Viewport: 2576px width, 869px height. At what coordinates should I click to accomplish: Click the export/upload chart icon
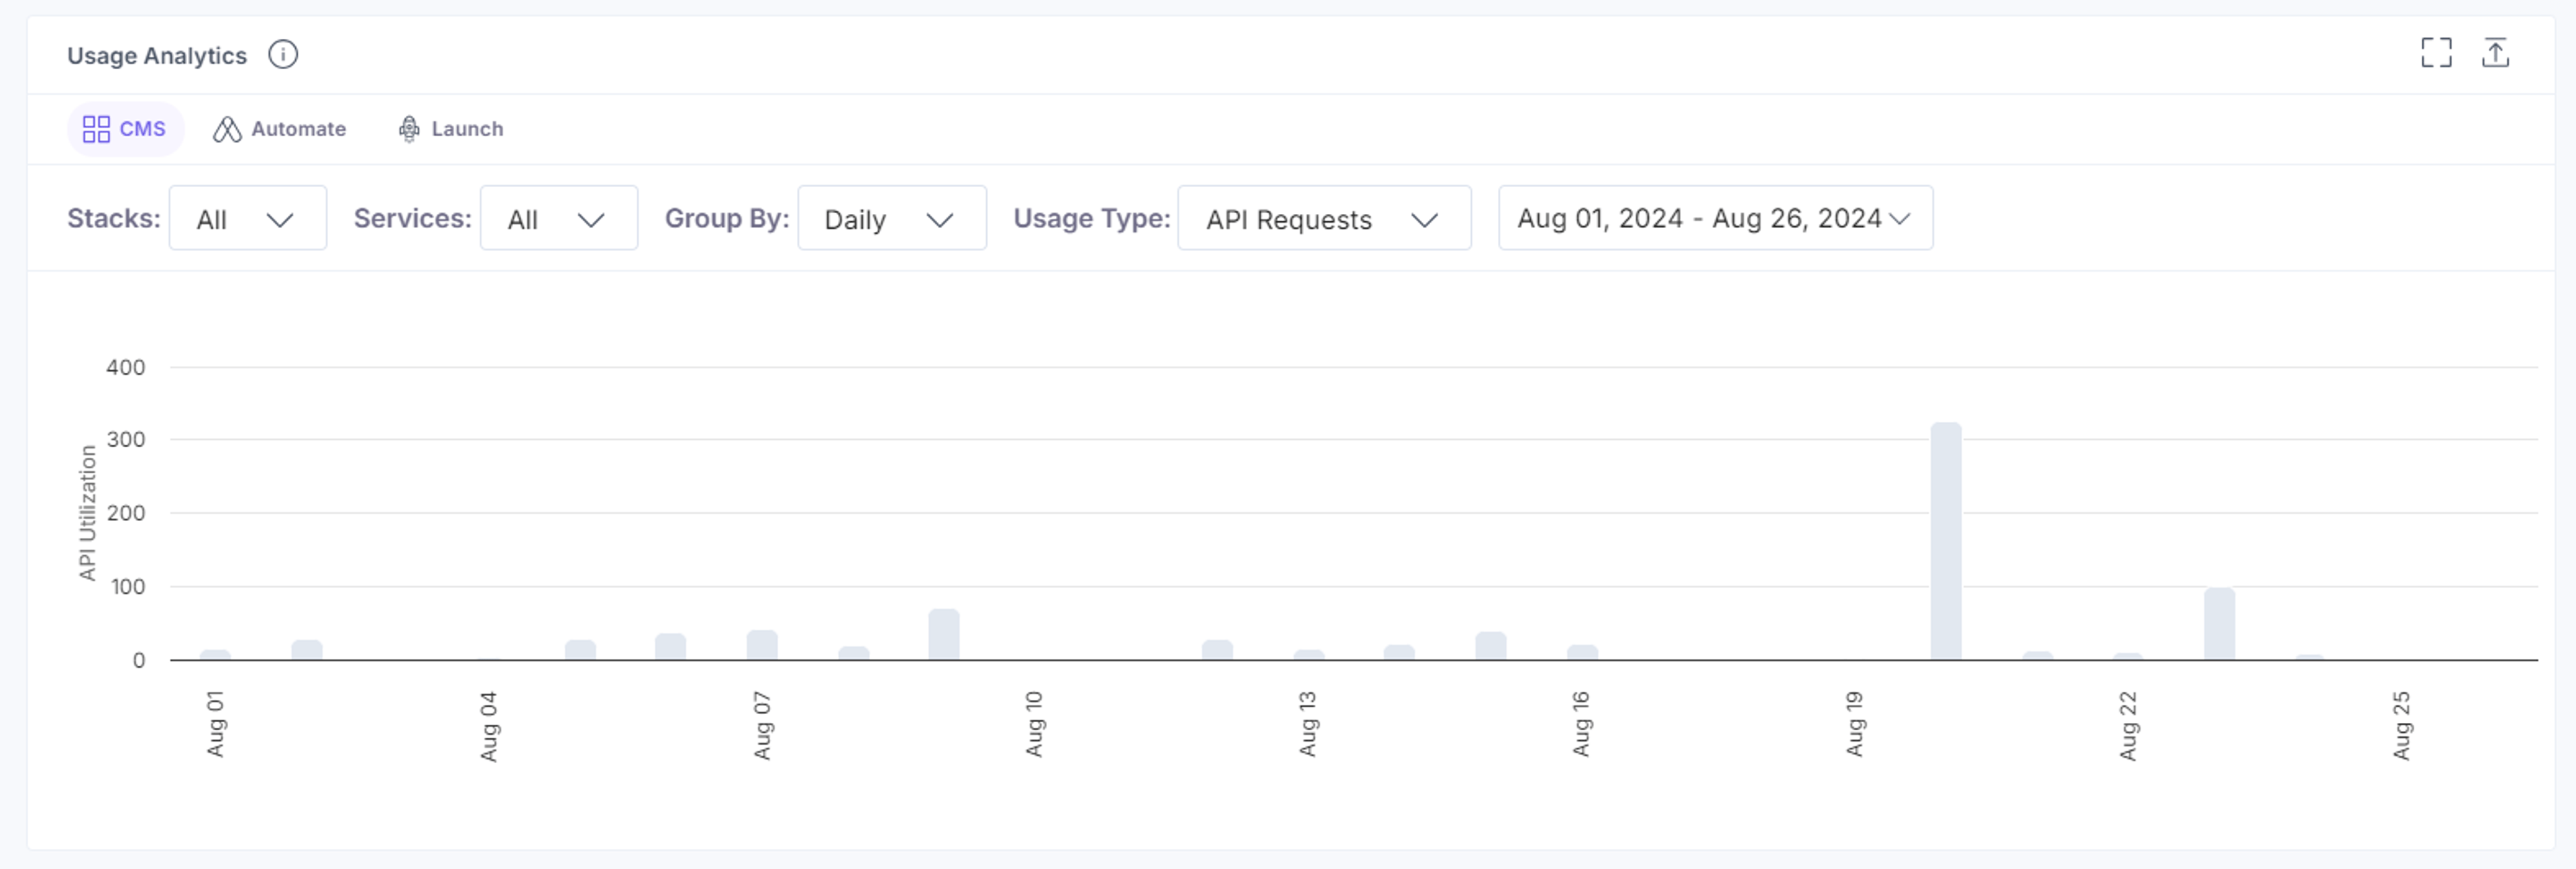(x=2495, y=52)
